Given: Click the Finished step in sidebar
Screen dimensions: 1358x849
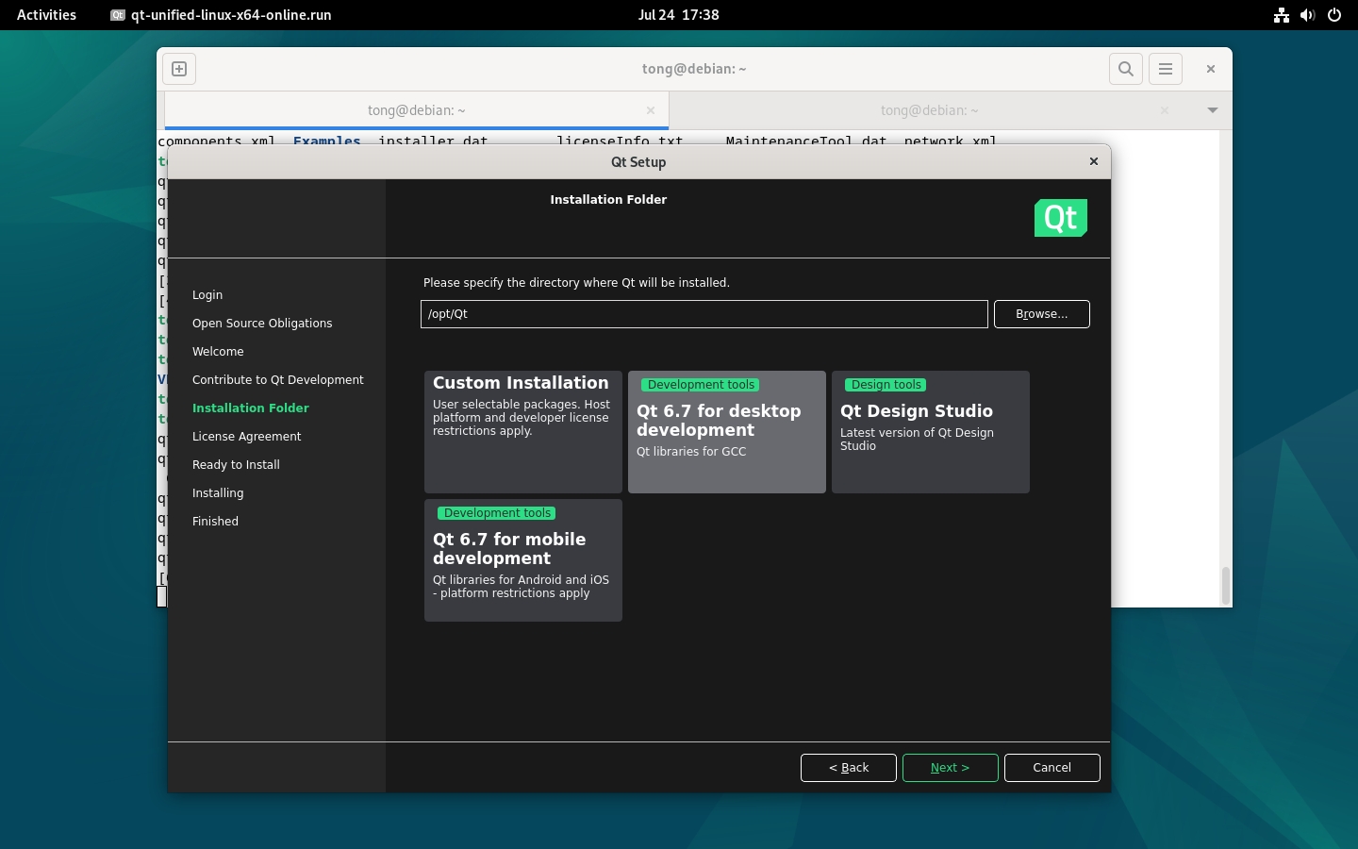Looking at the screenshot, I should pyautogui.click(x=215, y=522).
